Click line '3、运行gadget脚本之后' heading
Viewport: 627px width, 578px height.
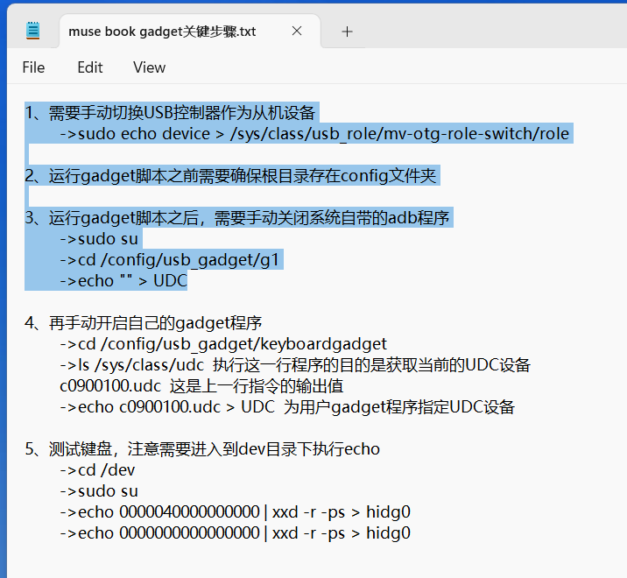tap(237, 217)
